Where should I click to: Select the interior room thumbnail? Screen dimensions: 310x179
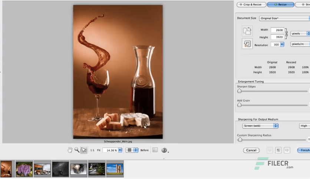click(42, 169)
